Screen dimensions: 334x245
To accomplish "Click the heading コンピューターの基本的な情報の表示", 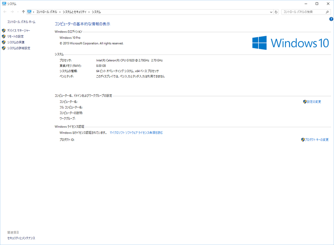I will [x=82, y=24].
